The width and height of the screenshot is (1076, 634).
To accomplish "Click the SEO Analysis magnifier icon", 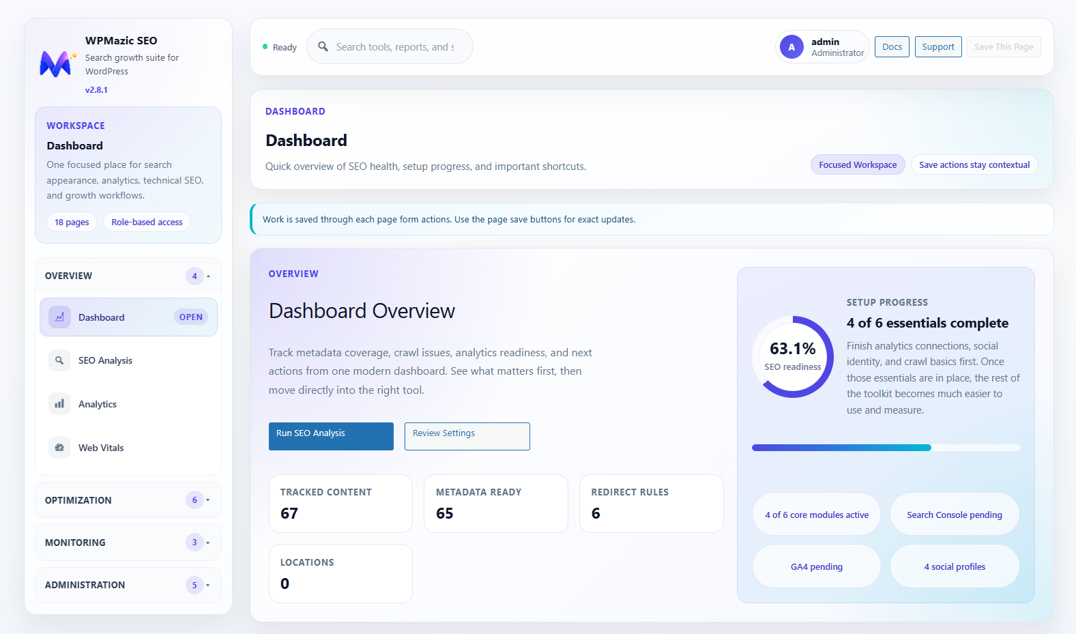I will tap(59, 360).
